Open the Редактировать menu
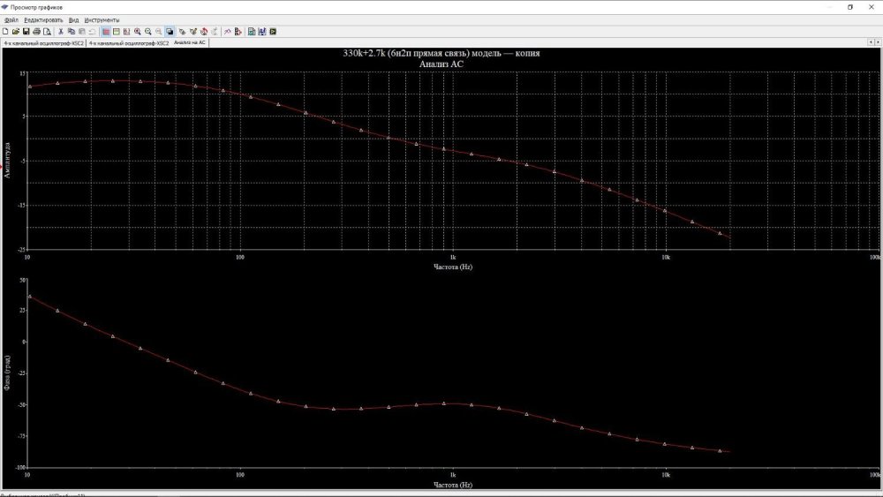The width and height of the screenshot is (883, 497). (43, 19)
